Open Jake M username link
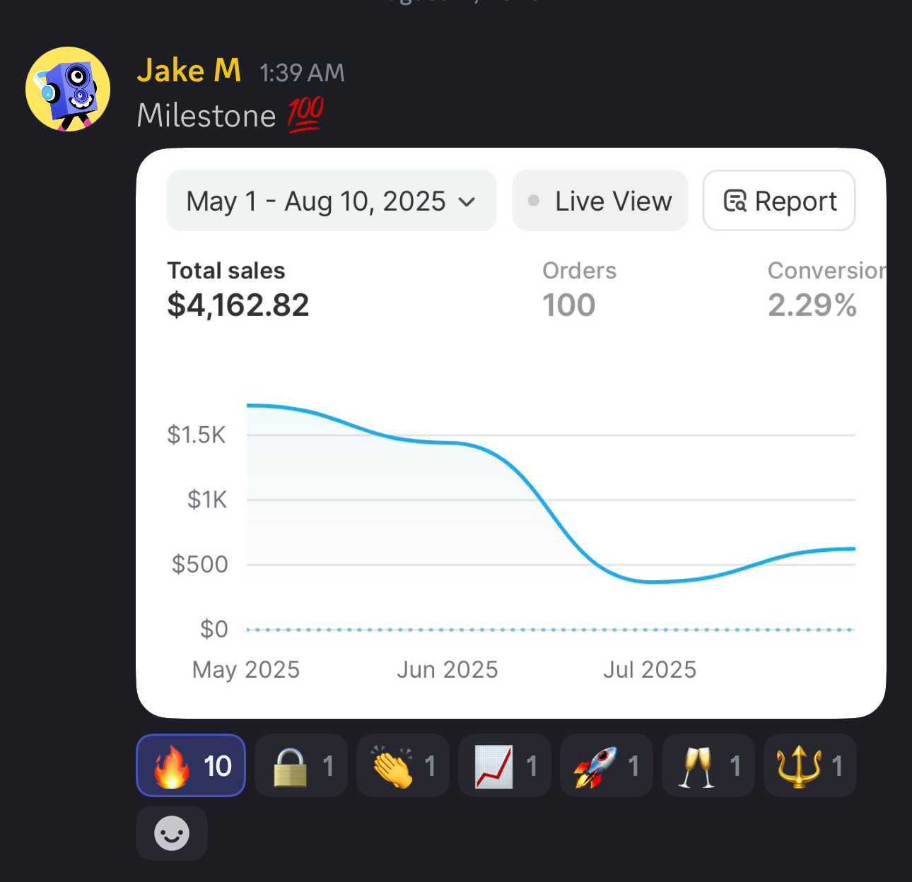Viewport: 912px width, 882px height. tap(189, 71)
